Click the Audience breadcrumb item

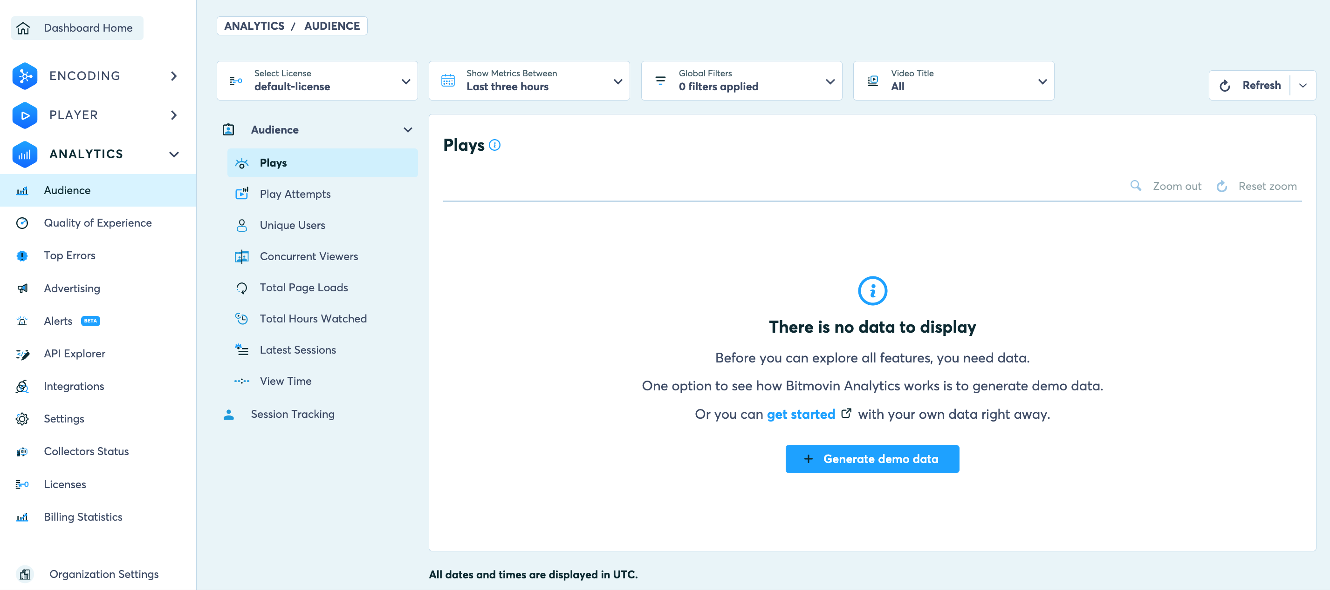pyautogui.click(x=331, y=26)
